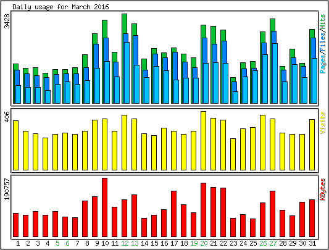Choose day label 25 on the axis
Viewport: 329px width, 250px height.
253,243
